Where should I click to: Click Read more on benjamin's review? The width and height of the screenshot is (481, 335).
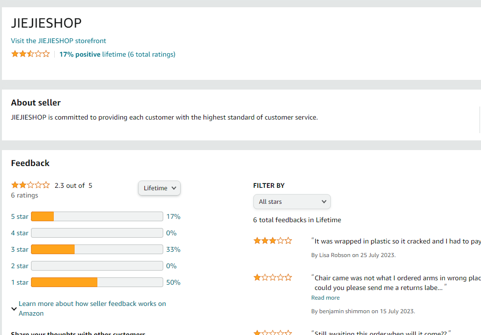[326, 298]
